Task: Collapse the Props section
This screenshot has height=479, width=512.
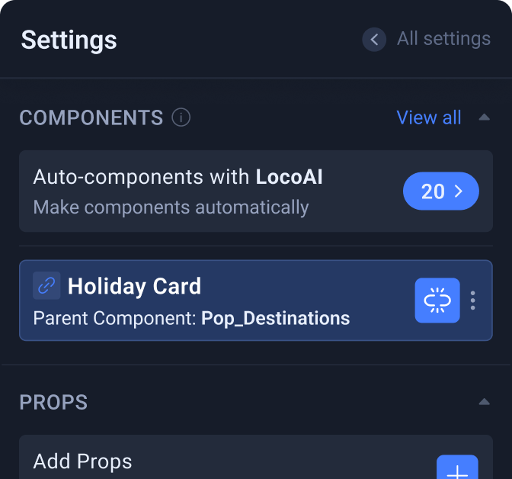Action: click(485, 402)
